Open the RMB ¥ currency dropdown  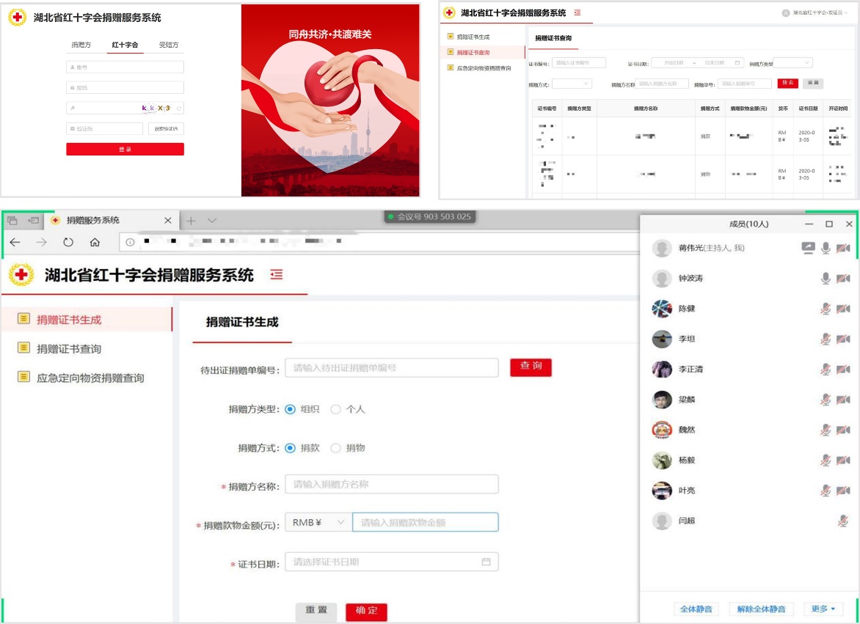(x=318, y=522)
